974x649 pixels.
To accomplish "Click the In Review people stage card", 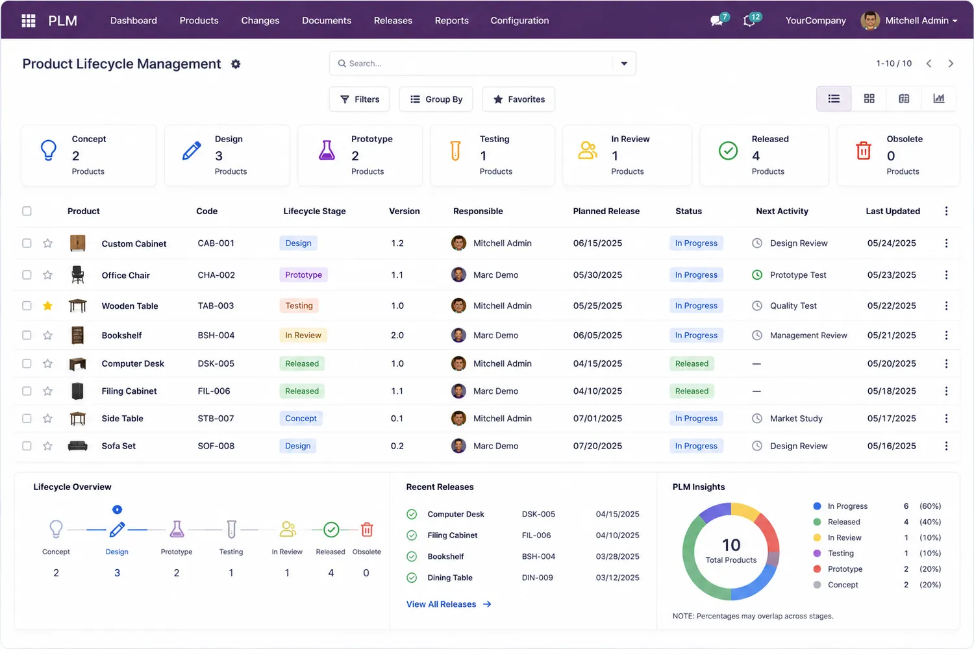I will pos(627,155).
